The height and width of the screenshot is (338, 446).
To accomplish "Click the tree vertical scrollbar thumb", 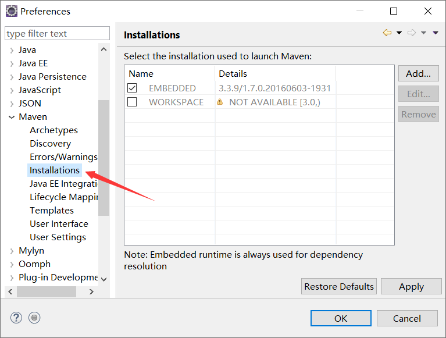I will tap(104, 158).
